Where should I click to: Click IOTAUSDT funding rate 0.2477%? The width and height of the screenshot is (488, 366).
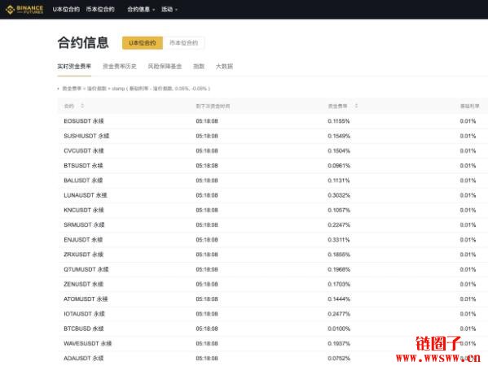pyautogui.click(x=339, y=314)
